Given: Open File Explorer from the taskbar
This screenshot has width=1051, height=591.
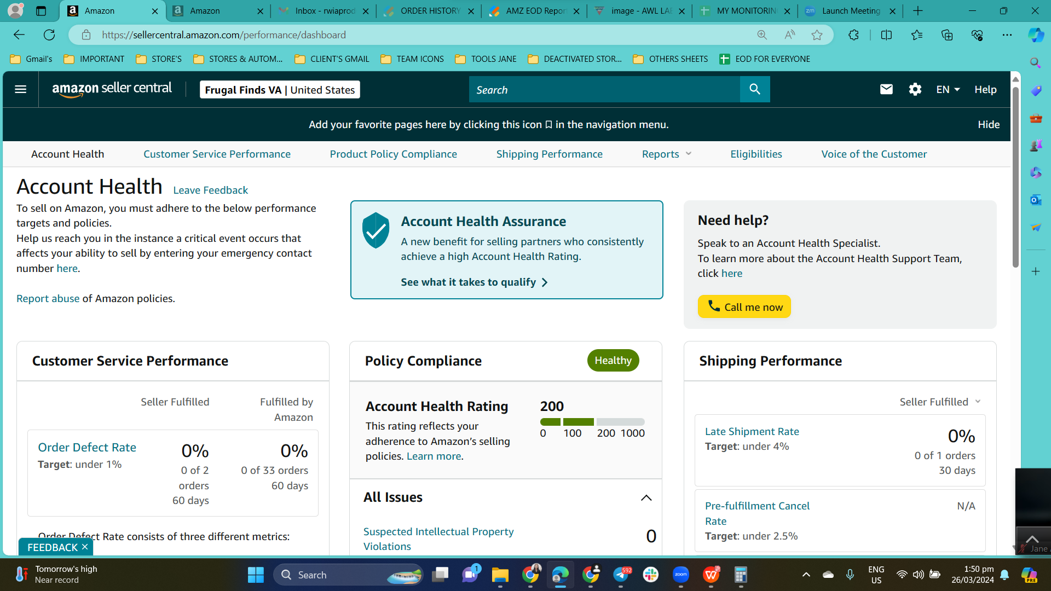Looking at the screenshot, I should (x=500, y=575).
